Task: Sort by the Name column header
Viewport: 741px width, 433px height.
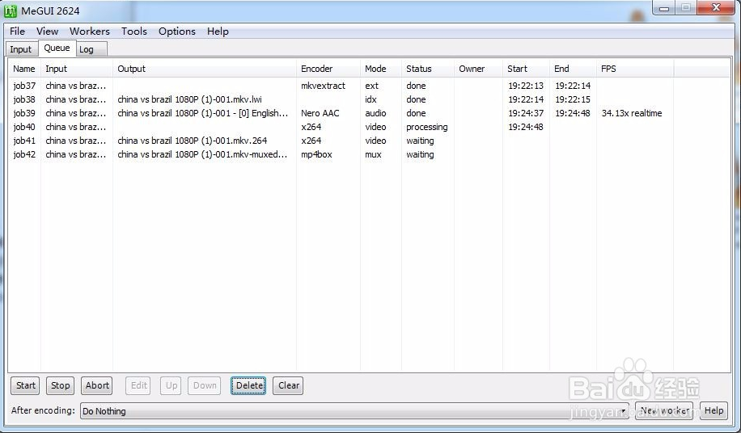Action: 24,69
